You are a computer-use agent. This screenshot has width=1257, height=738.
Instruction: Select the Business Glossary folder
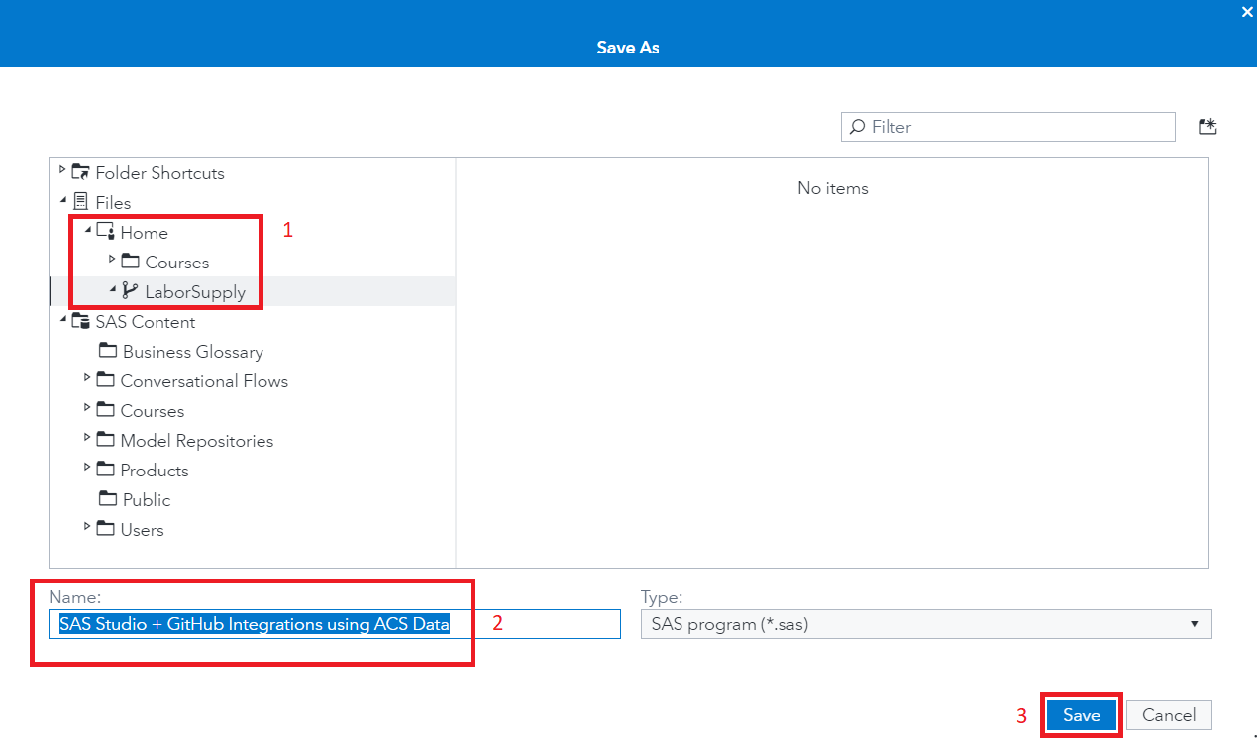(x=192, y=351)
